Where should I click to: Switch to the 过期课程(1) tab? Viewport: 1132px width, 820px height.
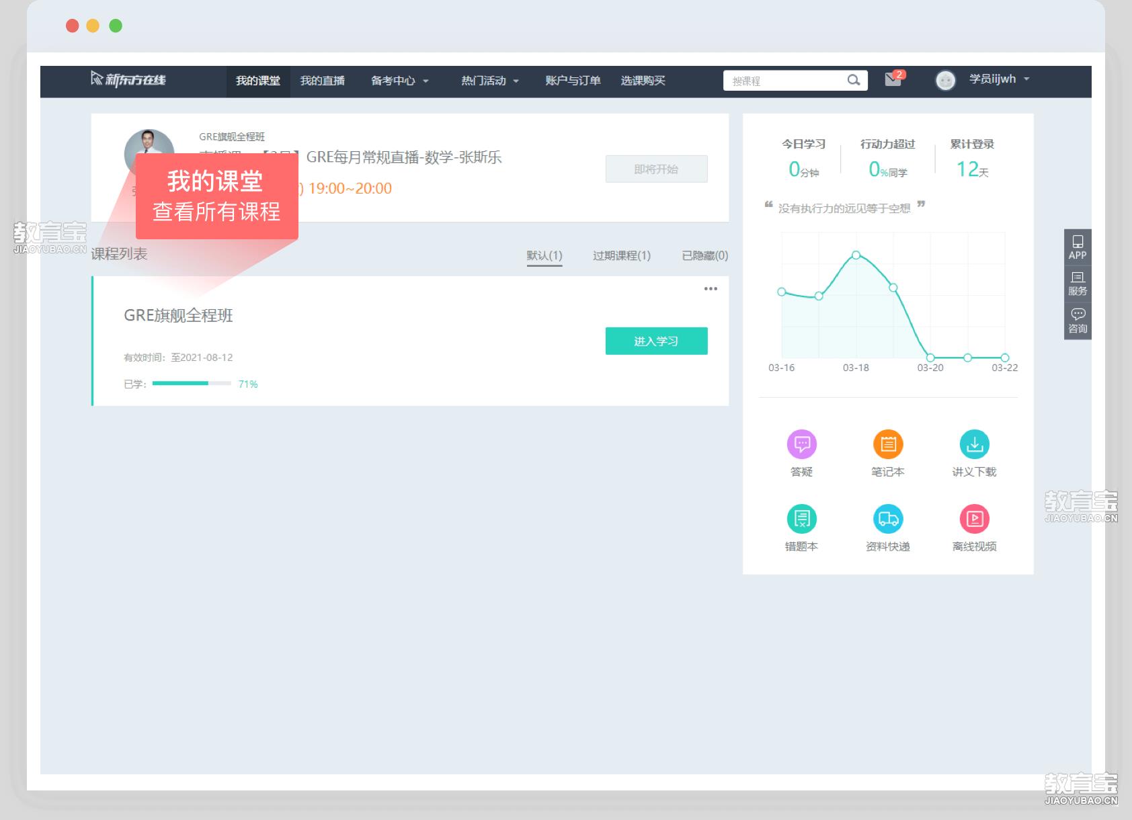[621, 255]
